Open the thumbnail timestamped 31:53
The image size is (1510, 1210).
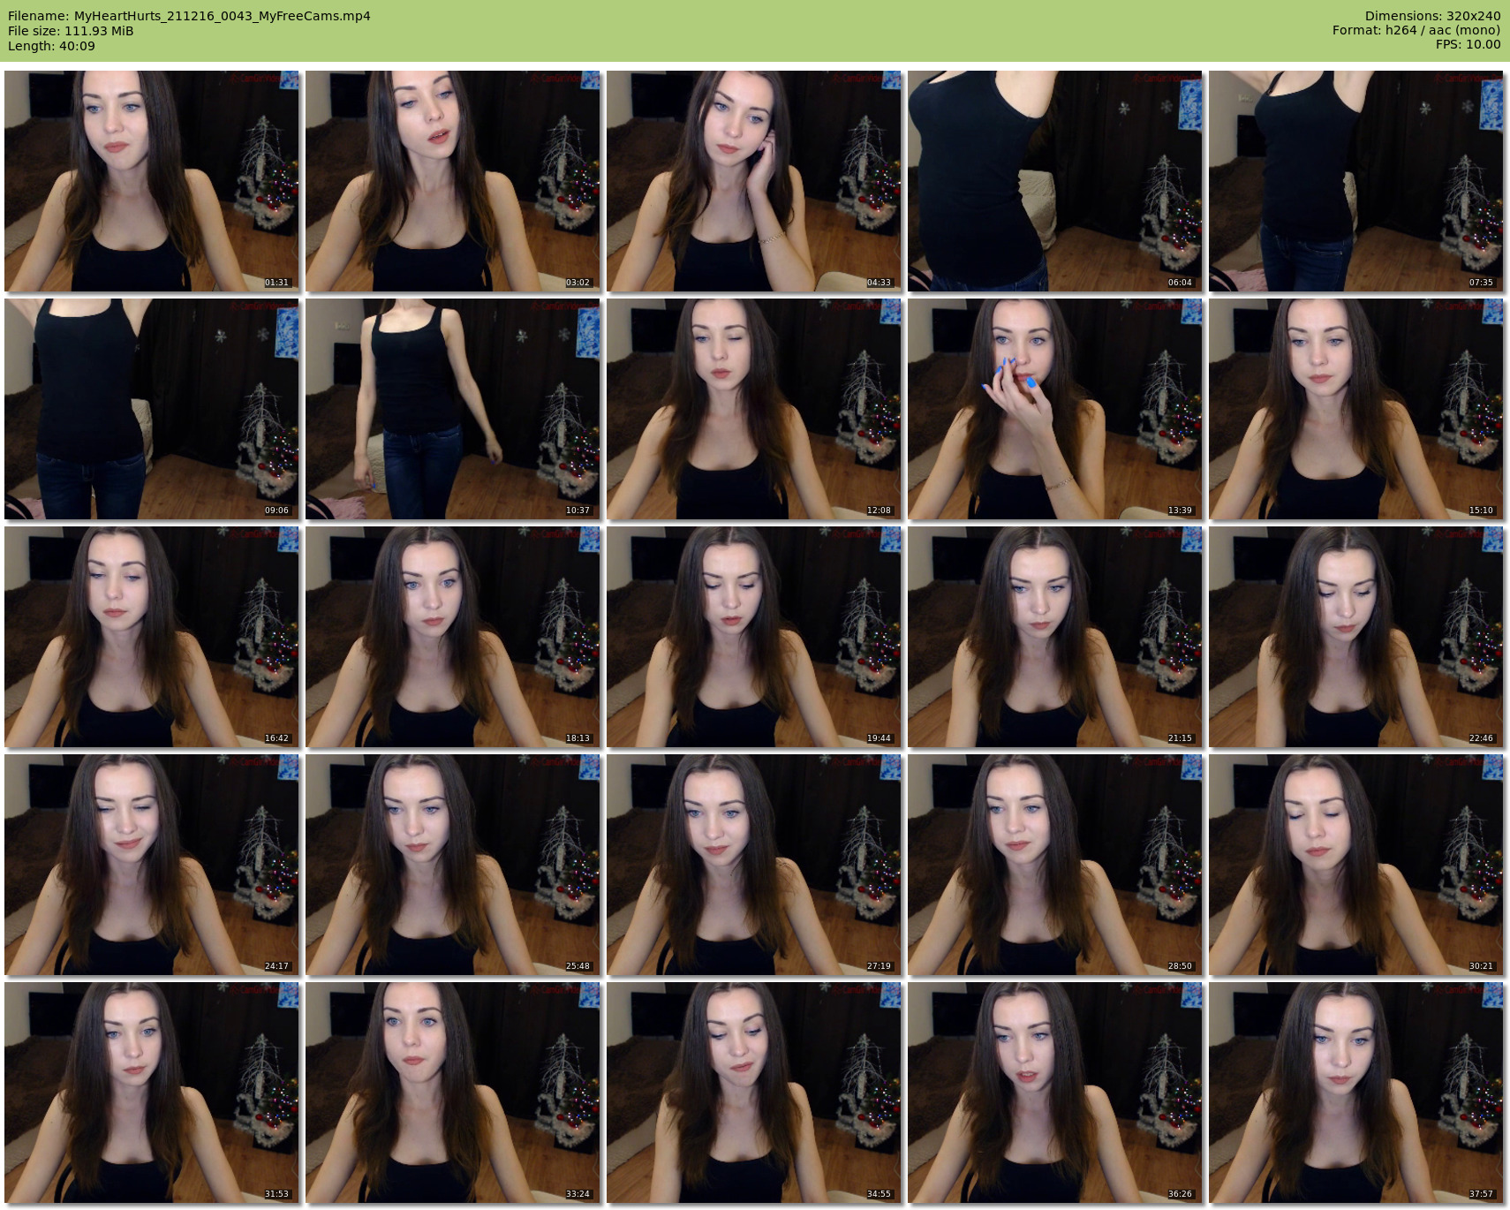(x=152, y=1093)
